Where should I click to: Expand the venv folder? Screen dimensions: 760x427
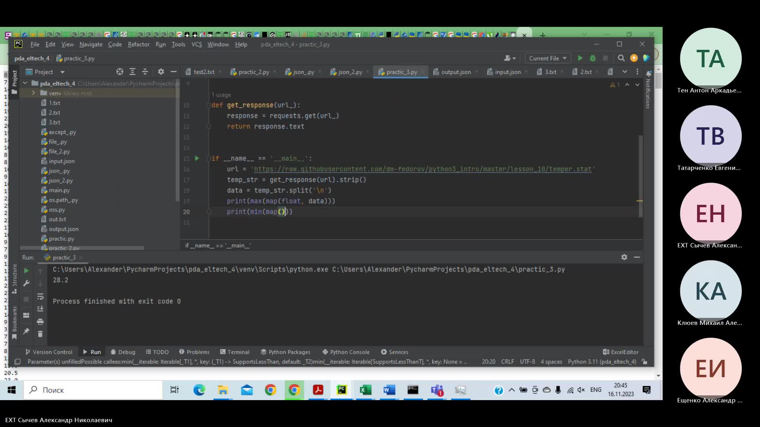(34, 93)
